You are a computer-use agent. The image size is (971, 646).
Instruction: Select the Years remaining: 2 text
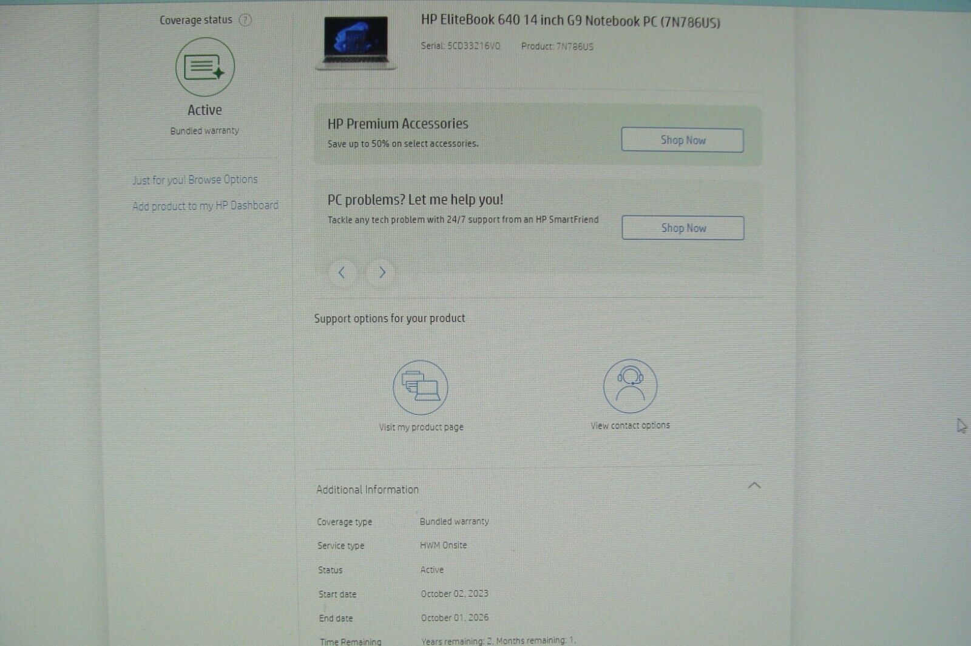tap(457, 641)
